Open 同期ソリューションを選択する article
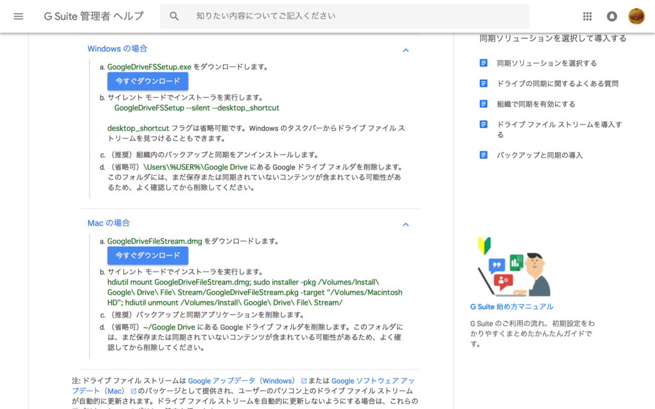 [x=546, y=63]
